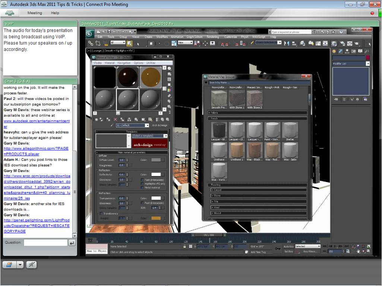
Task: Open the www.autodesk.com entertainment center link
Action: point(37,124)
